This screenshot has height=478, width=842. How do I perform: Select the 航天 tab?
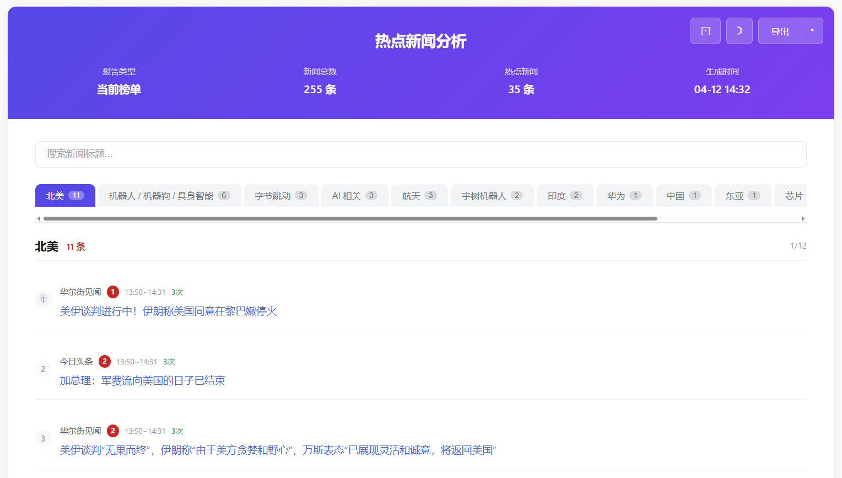419,196
